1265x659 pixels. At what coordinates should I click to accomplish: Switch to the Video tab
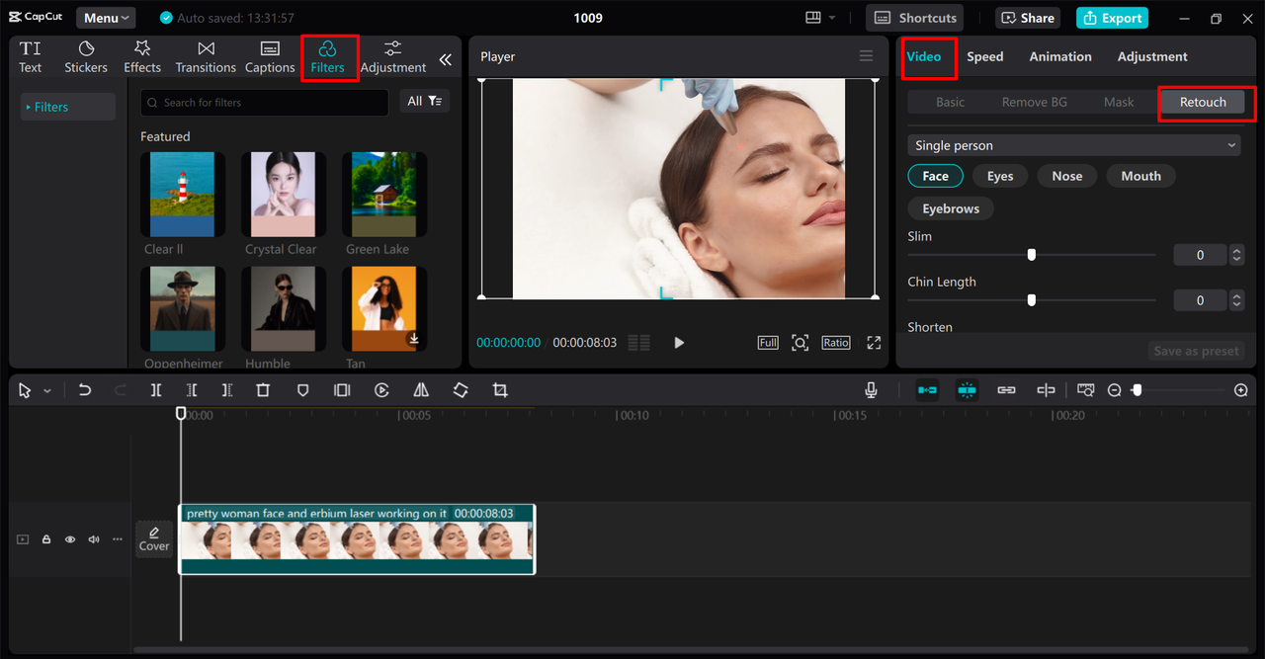(924, 56)
